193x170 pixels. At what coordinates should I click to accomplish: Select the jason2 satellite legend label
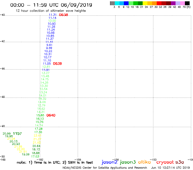pyautogui.click(x=110, y=162)
